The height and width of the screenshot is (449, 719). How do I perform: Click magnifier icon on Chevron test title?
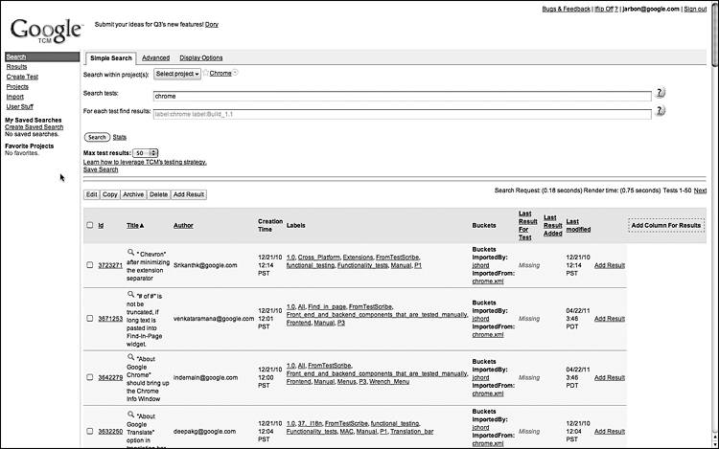pos(130,252)
